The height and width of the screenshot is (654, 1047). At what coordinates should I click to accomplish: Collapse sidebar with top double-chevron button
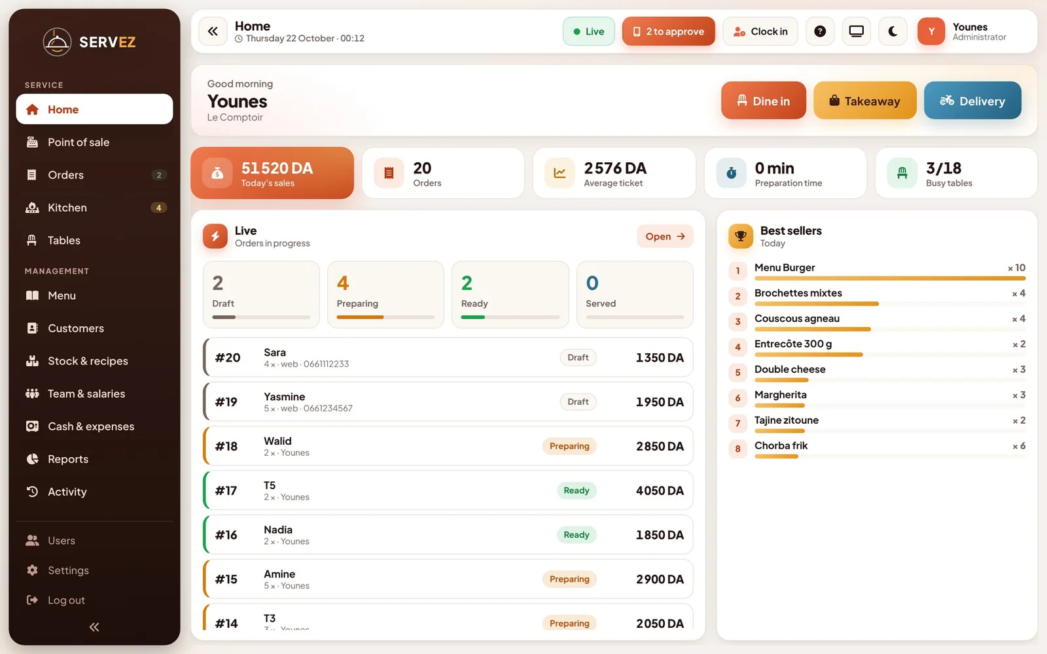coord(213,31)
